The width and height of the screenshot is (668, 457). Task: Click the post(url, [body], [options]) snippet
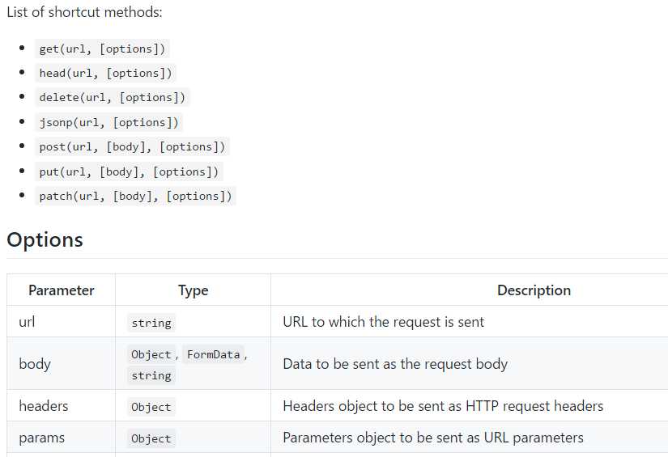[x=132, y=146]
